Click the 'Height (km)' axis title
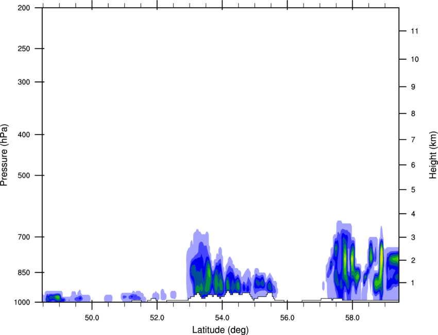Viewport: 438px width, 335px height. 433,155
